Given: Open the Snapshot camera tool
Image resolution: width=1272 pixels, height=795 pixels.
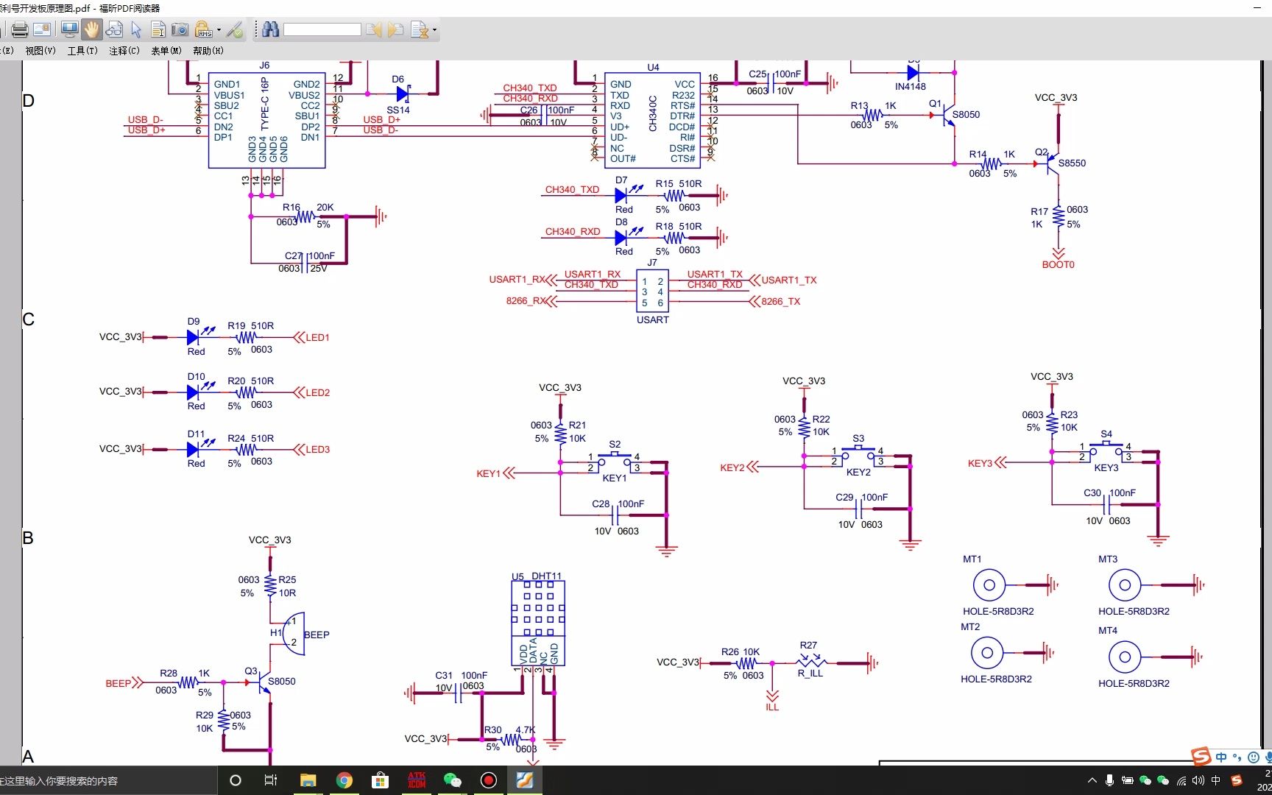Looking at the screenshot, I should coord(180,30).
